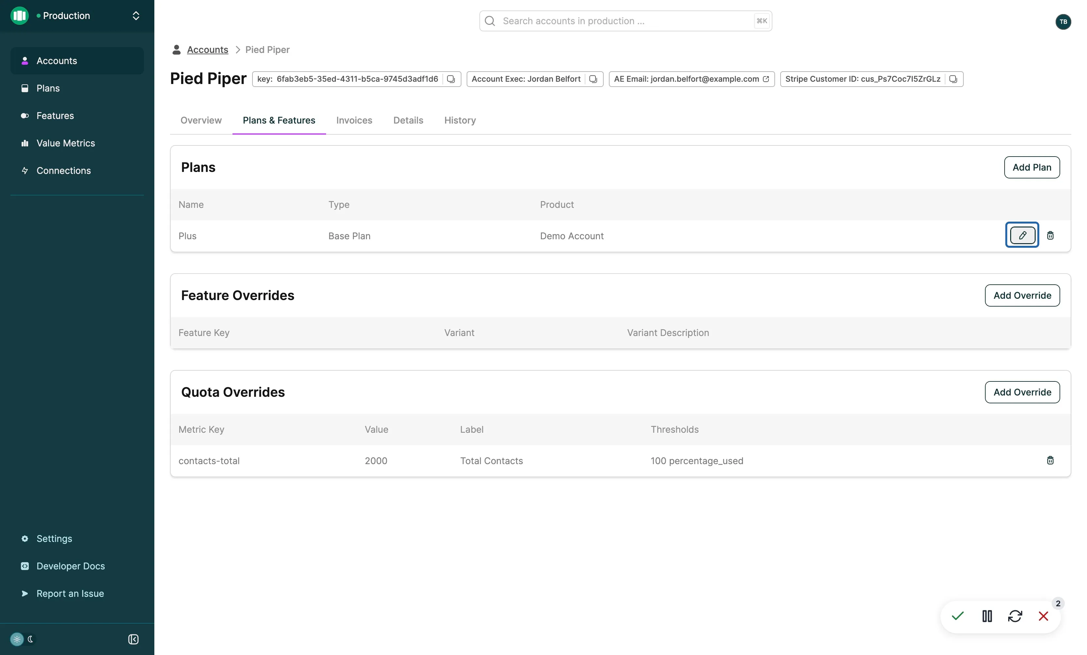Click the green checkmark in the floating toolbar

point(958,616)
